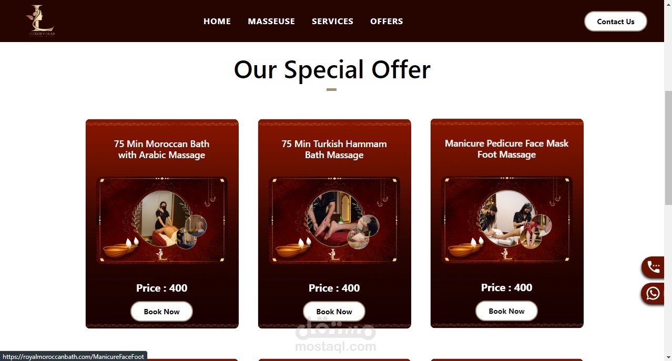Click the 75 Min Moroccan Bath title
672x361 pixels.
click(161, 149)
